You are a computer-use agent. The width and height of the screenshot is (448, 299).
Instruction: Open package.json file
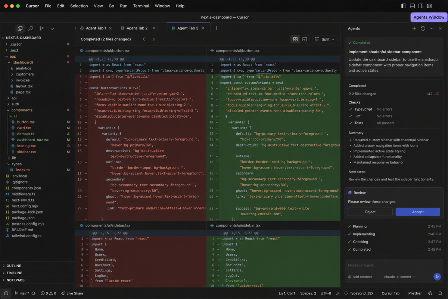(23, 218)
